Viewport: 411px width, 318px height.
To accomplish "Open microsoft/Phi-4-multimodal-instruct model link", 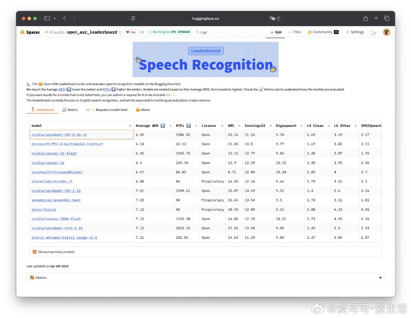I will click(x=67, y=144).
